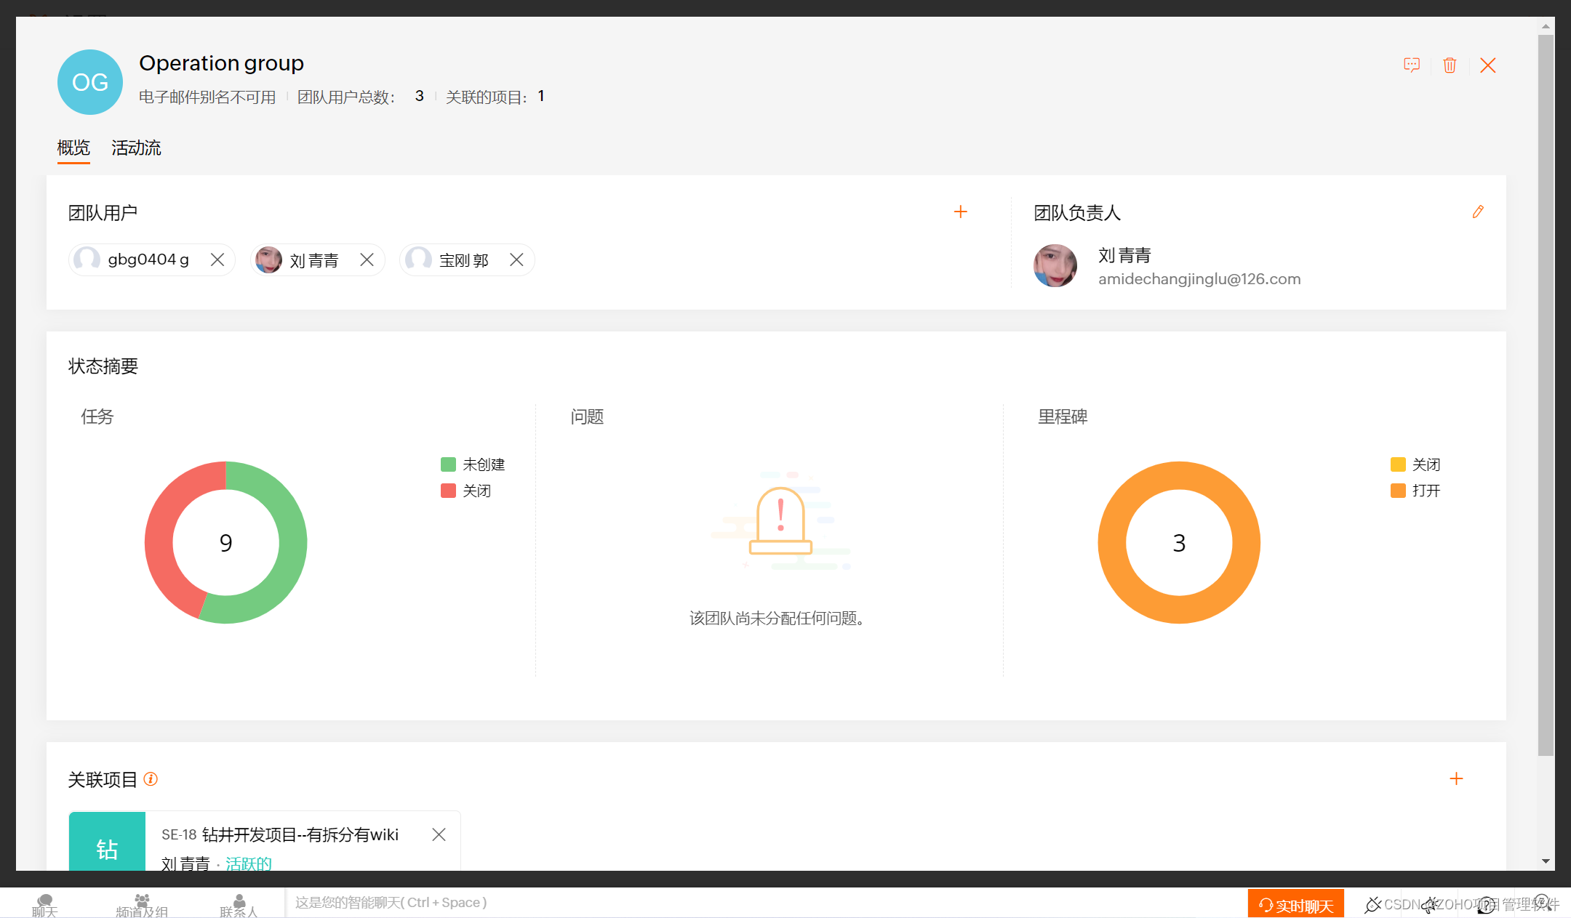Remove SE-18 project from 关联项目
This screenshot has height=918, width=1571.
[x=437, y=834]
